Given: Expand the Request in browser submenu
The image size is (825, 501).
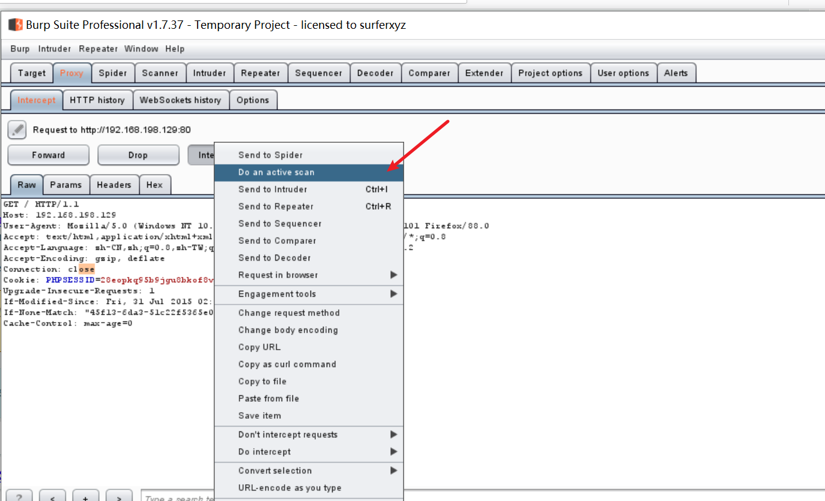Looking at the screenshot, I should pyautogui.click(x=309, y=275).
